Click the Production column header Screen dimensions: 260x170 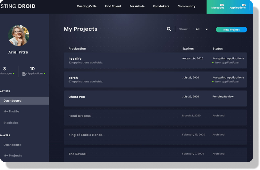[x=77, y=49]
